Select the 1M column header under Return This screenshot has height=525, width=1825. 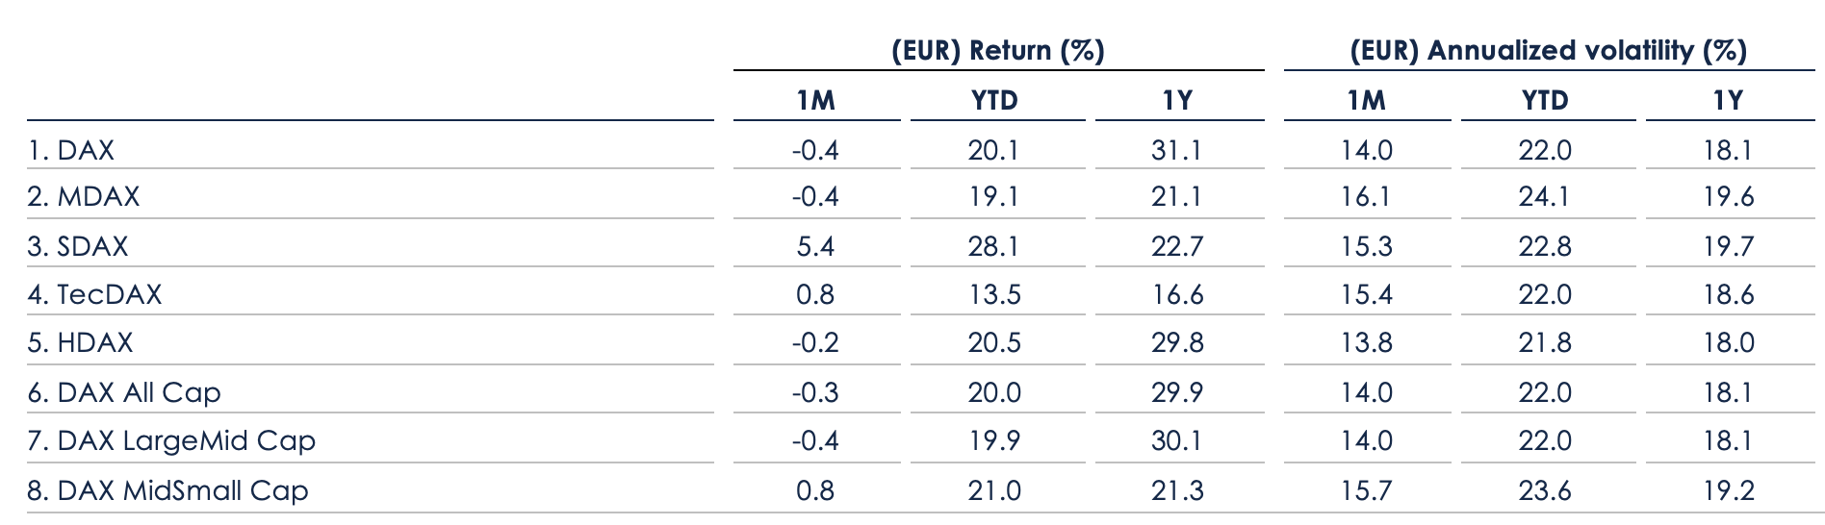pos(816,100)
